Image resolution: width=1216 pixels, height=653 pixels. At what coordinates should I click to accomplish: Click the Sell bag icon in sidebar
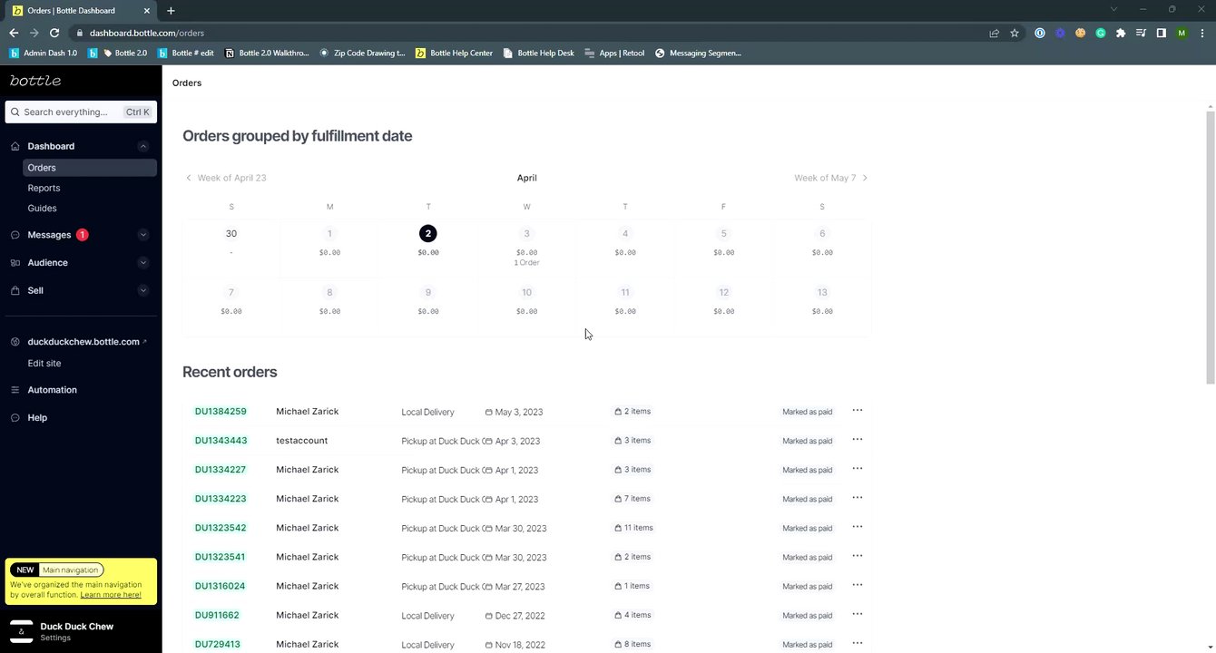(x=15, y=291)
